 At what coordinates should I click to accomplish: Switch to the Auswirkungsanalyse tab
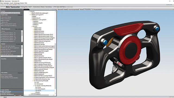(73, 10)
